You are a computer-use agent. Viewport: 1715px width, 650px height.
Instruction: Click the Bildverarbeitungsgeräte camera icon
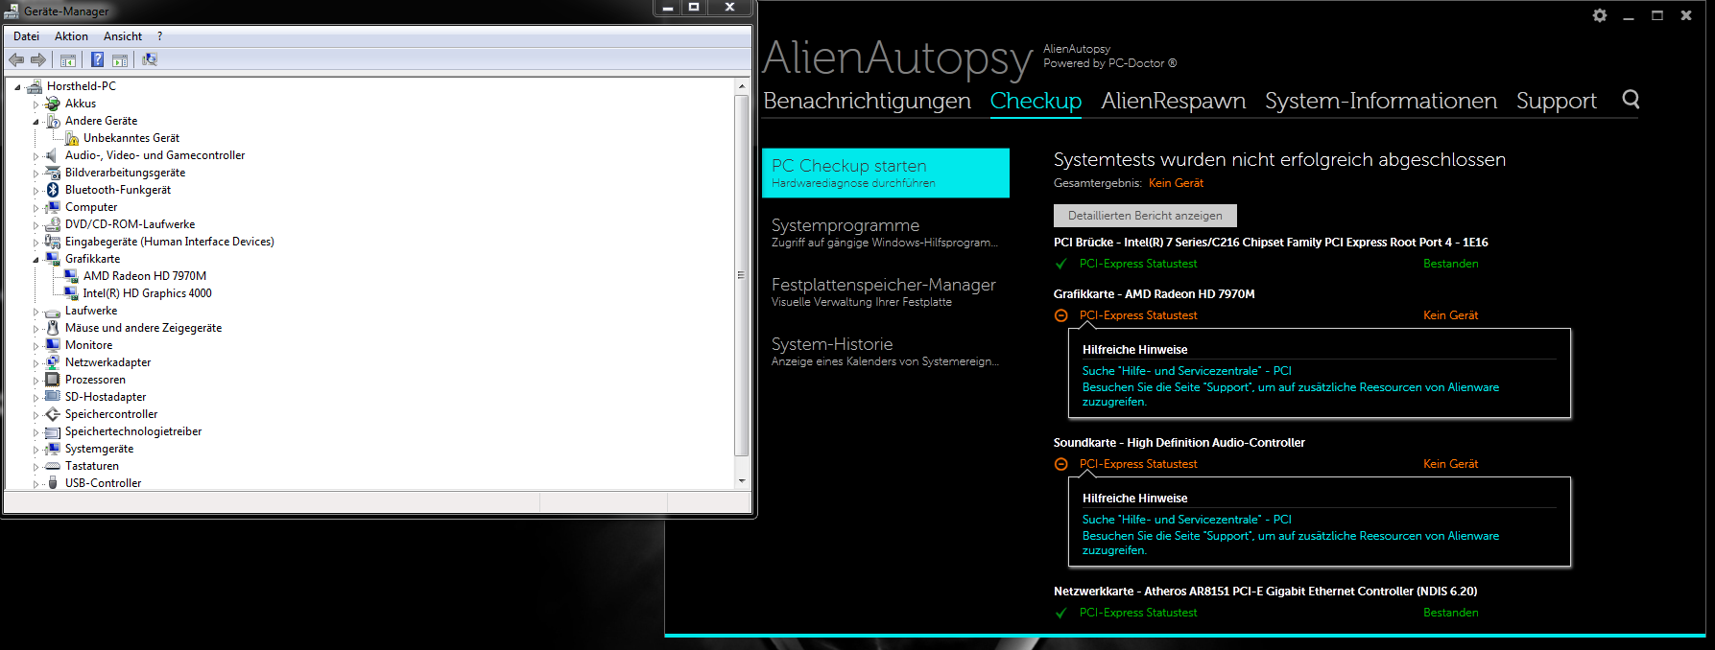pyautogui.click(x=53, y=173)
